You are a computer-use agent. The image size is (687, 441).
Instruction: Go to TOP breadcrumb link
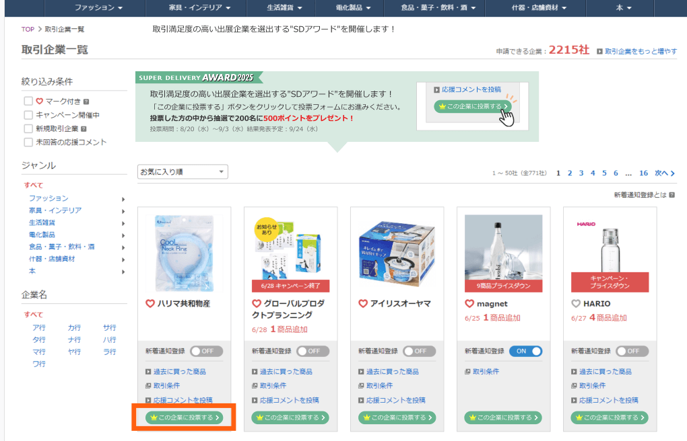pos(28,30)
